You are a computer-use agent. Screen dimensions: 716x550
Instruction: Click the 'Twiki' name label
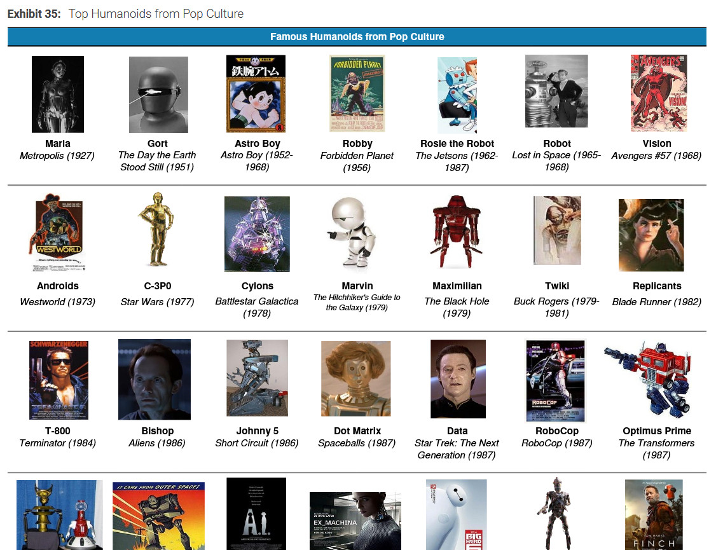pos(557,285)
